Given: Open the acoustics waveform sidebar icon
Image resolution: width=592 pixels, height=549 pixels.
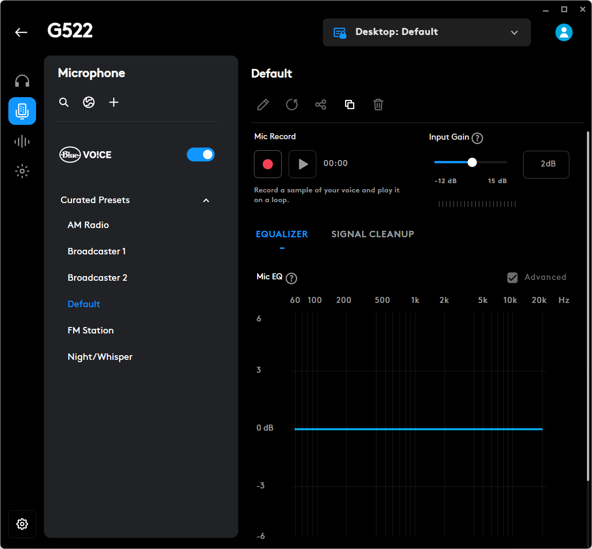Looking at the screenshot, I should (x=22, y=142).
